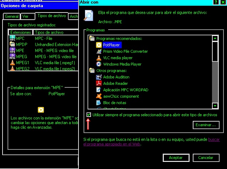Open the partially visible Arch tab
This screenshot has width=227, height=169.
(74, 16)
